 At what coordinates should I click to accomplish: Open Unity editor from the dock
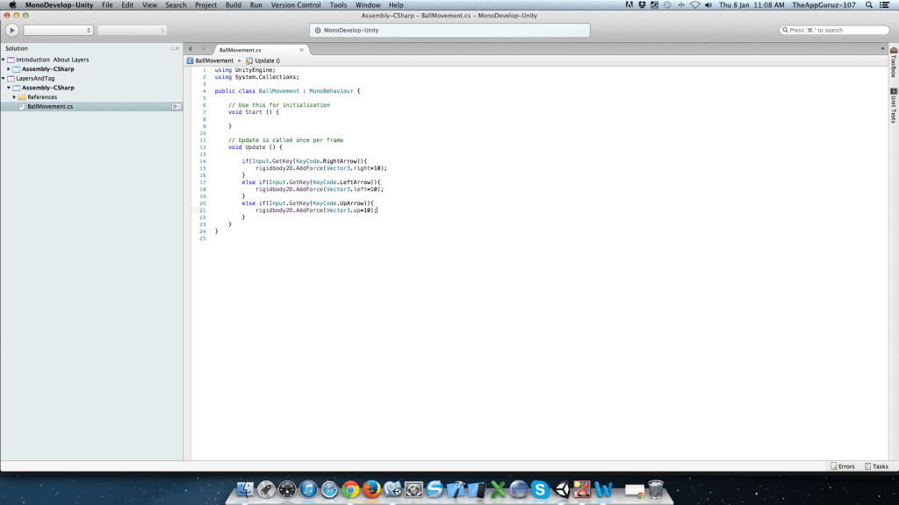[x=561, y=489]
